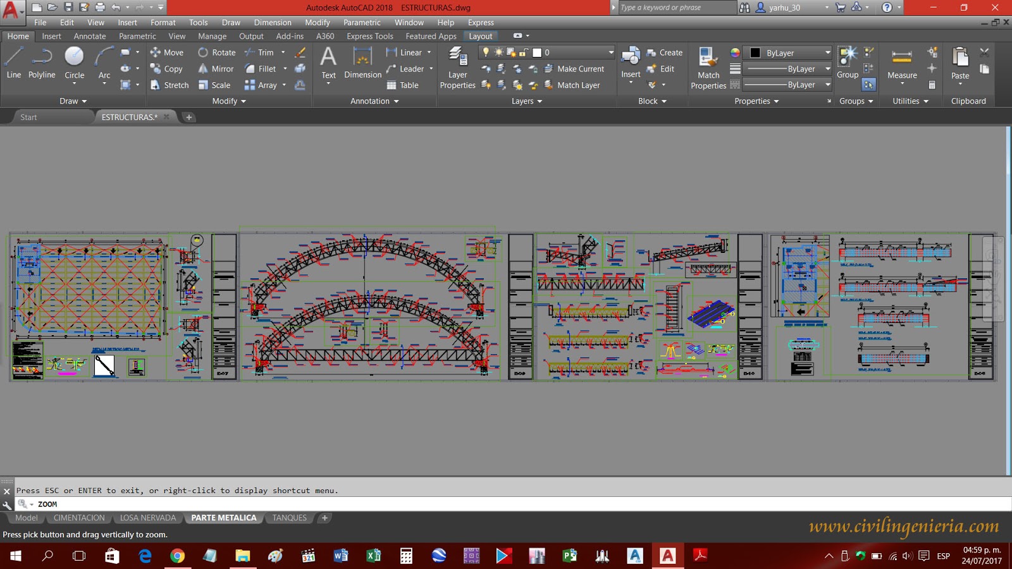This screenshot has width=1012, height=569.
Task: Select the Line drawing tool
Action: tap(14, 63)
